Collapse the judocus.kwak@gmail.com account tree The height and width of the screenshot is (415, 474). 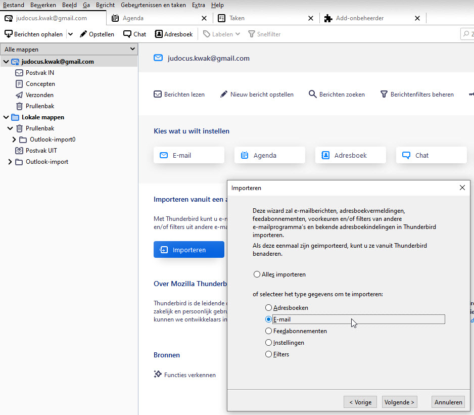(6, 62)
